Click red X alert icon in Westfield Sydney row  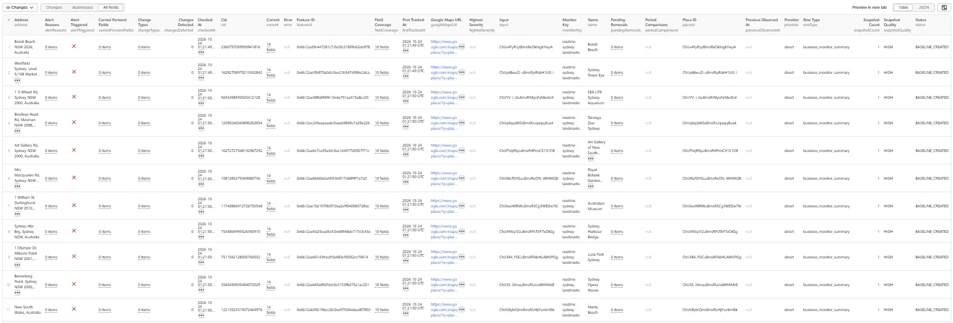74,72
